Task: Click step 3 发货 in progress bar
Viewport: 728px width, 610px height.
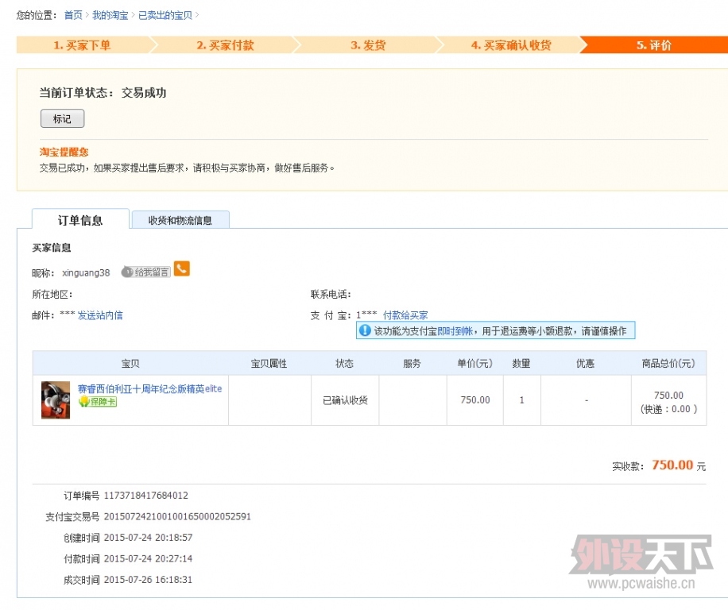Action: pos(368,45)
